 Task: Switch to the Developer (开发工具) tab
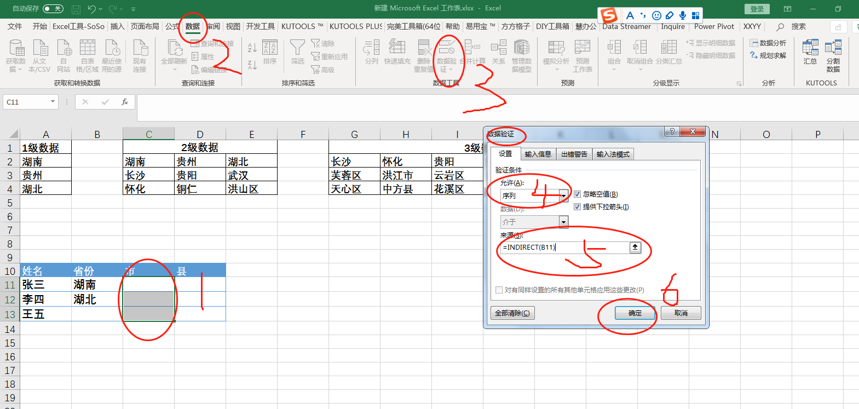point(260,26)
